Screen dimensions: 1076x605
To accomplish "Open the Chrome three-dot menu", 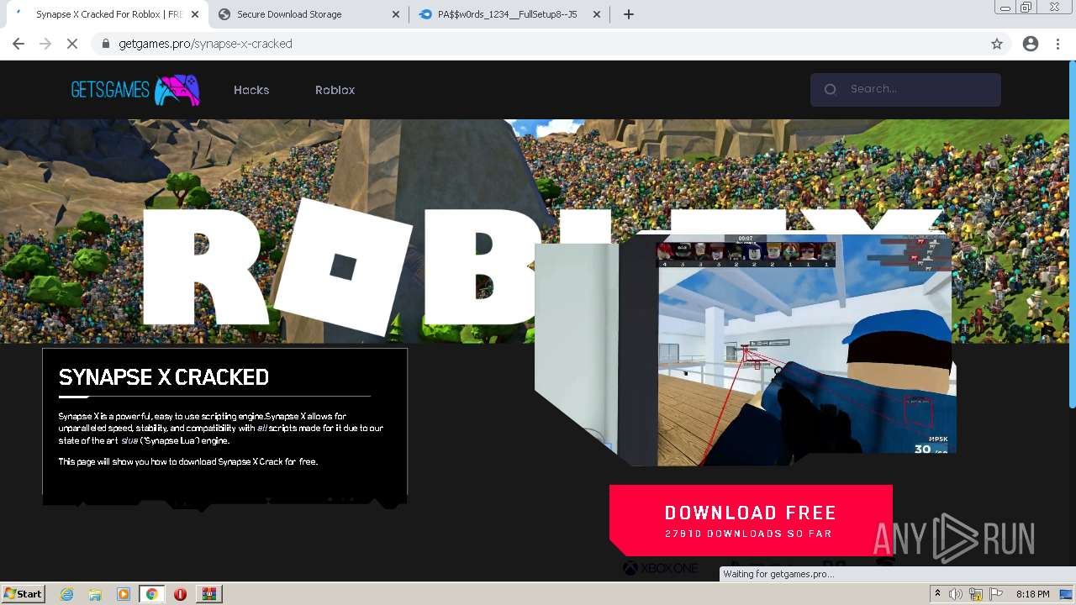I will click(1059, 44).
